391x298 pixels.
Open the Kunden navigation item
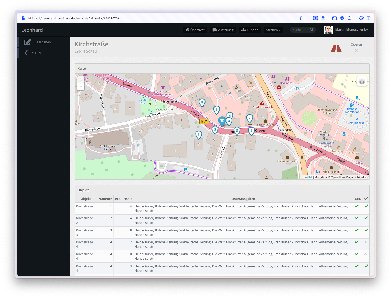pyautogui.click(x=250, y=30)
